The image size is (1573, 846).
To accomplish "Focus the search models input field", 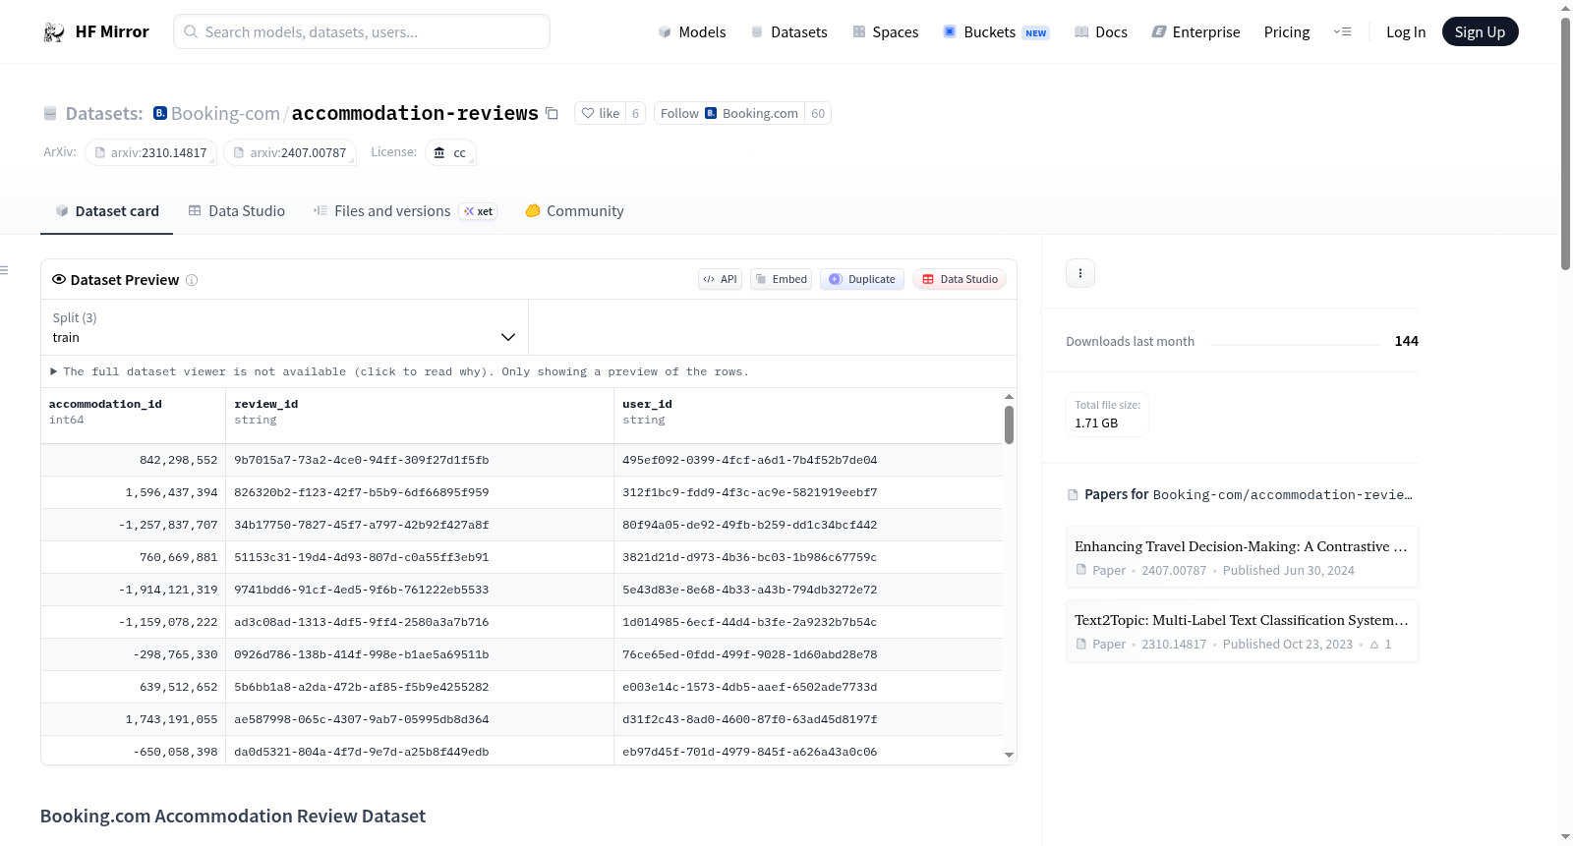I will (362, 31).
